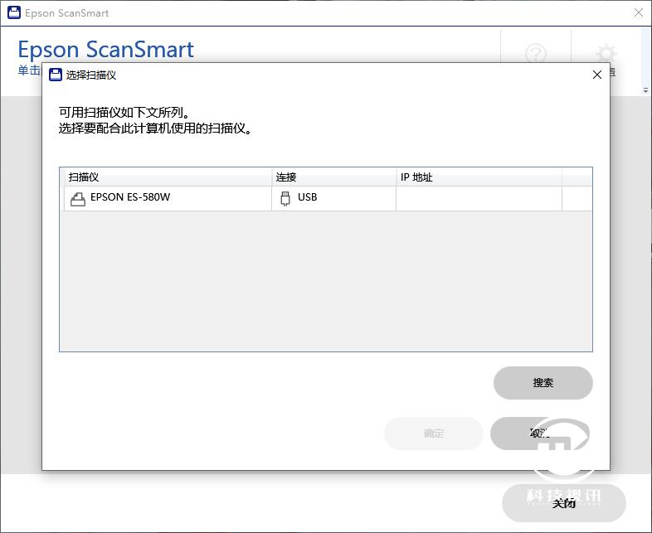Open settings via the gear icon
Viewport: 652px width, 533px height.
pos(606,53)
